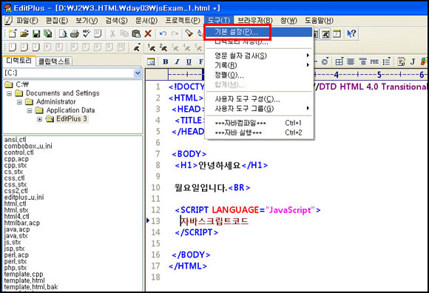Apply Bold tag from HTML toolbar
This screenshot has height=293, width=429.
166,62
